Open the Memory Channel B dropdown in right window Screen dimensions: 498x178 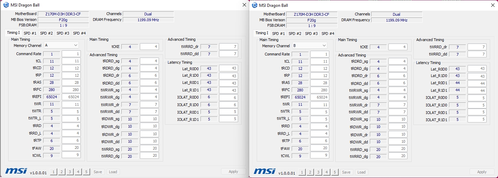309,46
